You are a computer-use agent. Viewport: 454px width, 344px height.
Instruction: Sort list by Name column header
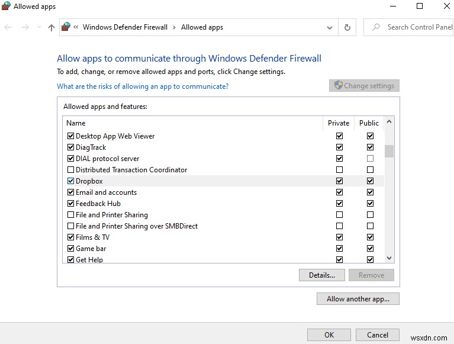point(76,123)
